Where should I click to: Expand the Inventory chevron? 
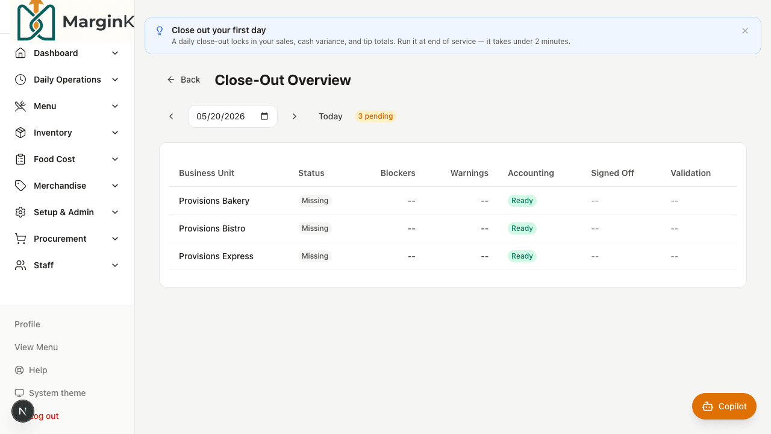point(115,133)
